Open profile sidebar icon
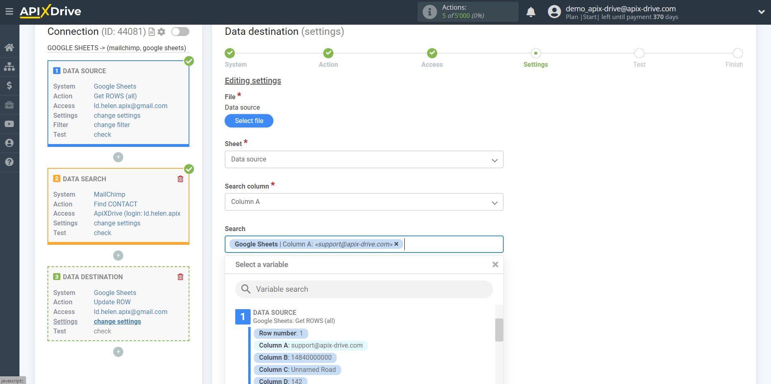The width and height of the screenshot is (771, 384). [x=9, y=143]
